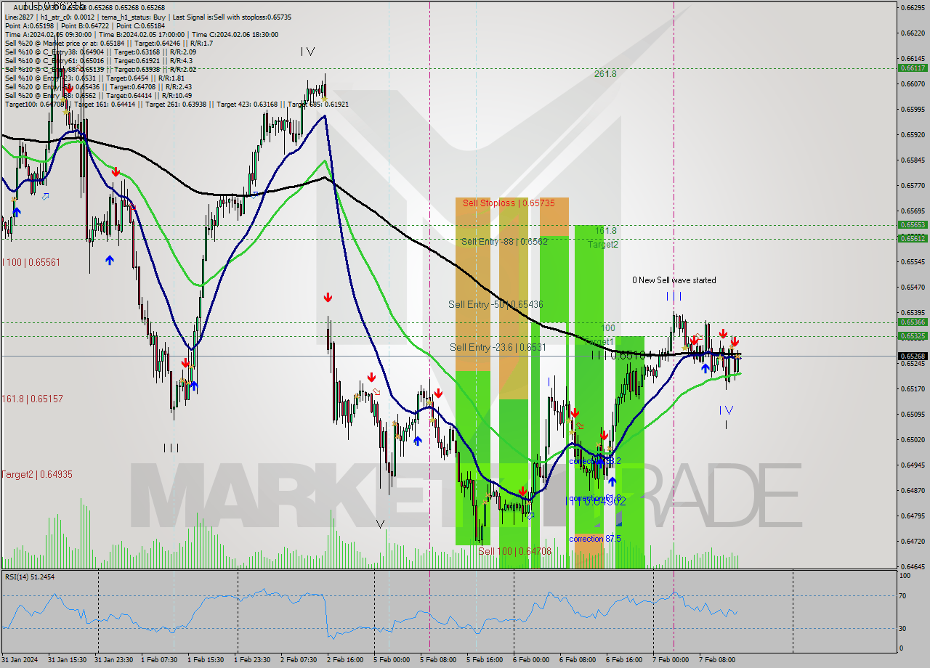Click the 'Sell Entry -50 | 0.65436' label
The width and height of the screenshot is (930, 668).
point(496,304)
